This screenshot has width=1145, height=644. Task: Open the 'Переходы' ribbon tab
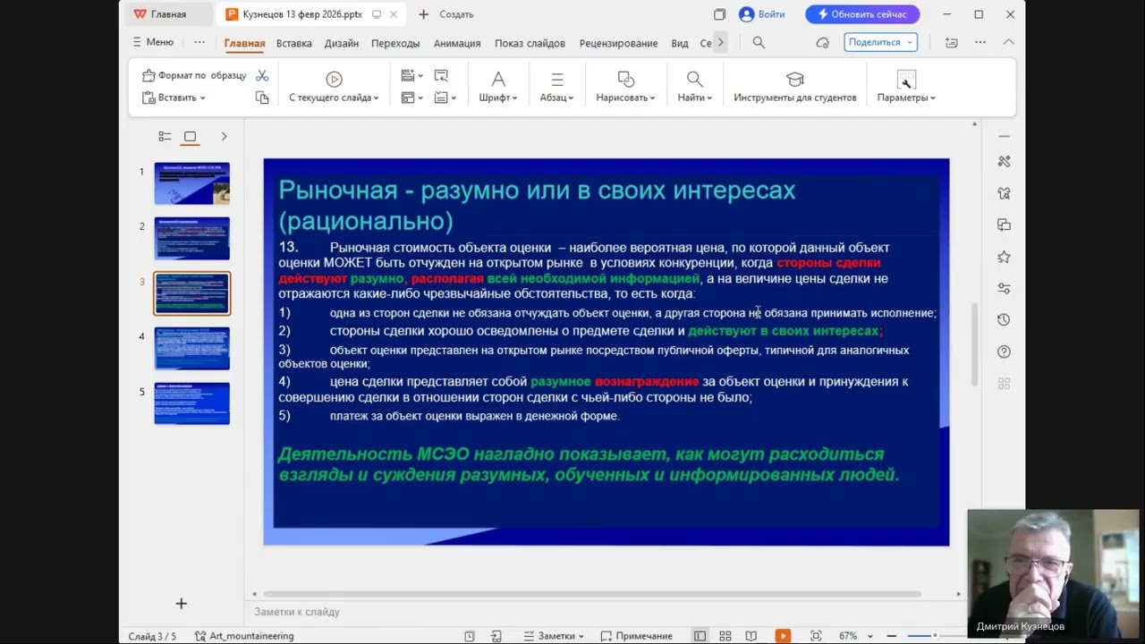point(395,43)
